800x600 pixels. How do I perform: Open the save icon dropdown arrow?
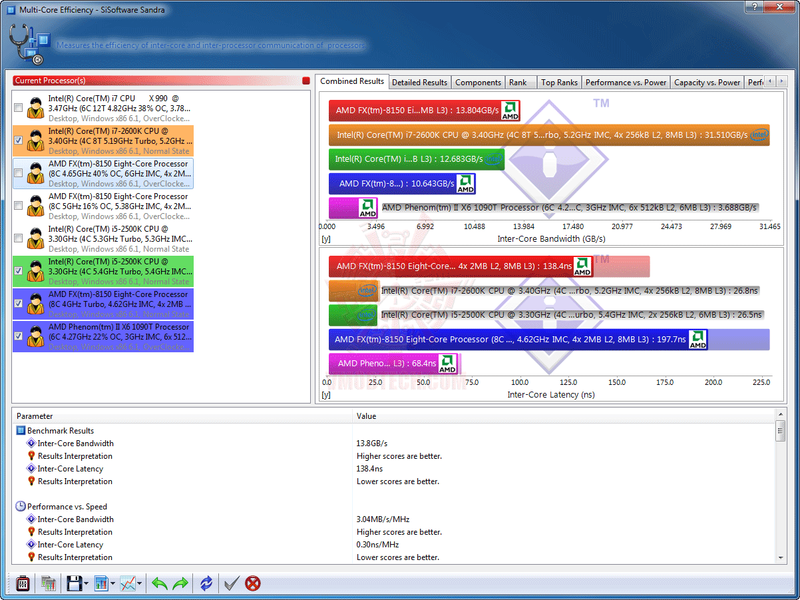coord(86,584)
